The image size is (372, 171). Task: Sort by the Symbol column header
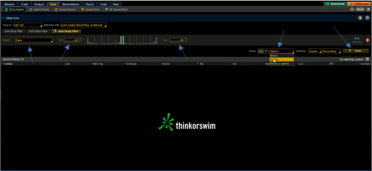(x=8, y=64)
